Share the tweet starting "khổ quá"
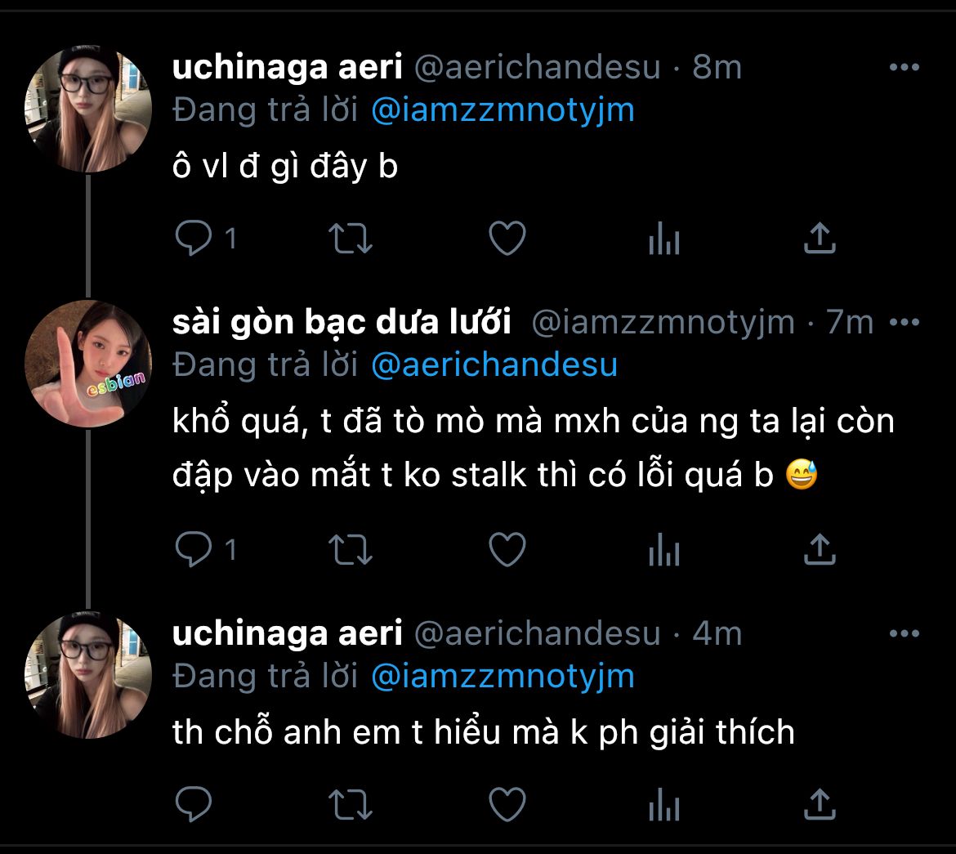Viewport: 956px width, 854px height. pyautogui.click(x=820, y=550)
